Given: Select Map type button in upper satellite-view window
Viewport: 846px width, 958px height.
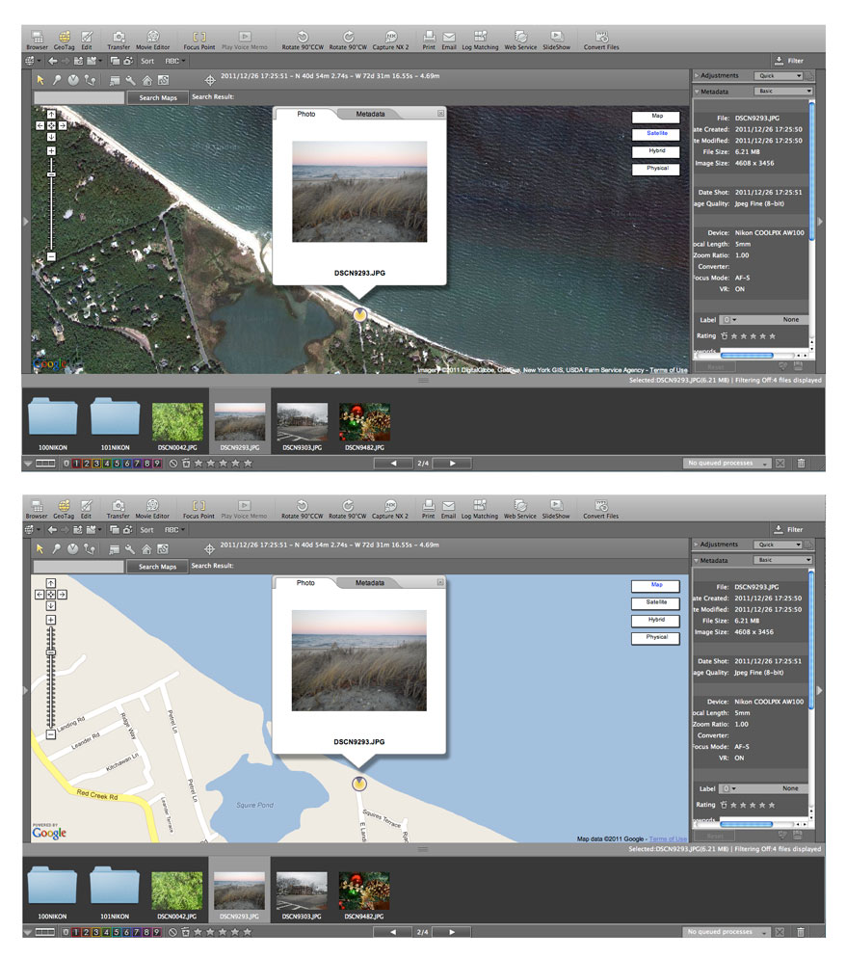Looking at the screenshot, I should pos(656,117).
